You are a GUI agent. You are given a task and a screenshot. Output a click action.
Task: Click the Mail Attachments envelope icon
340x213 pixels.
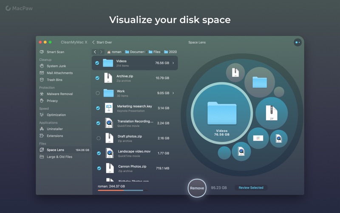click(x=42, y=73)
